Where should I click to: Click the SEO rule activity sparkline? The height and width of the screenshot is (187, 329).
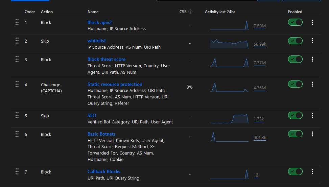point(229,118)
